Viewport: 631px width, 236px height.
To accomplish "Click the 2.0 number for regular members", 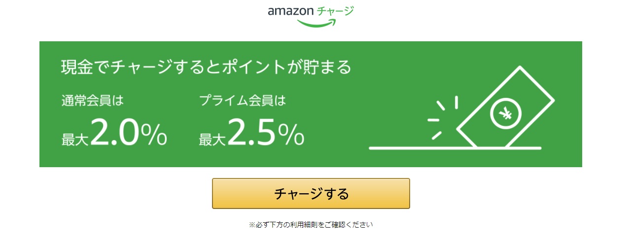I will coord(113,132).
